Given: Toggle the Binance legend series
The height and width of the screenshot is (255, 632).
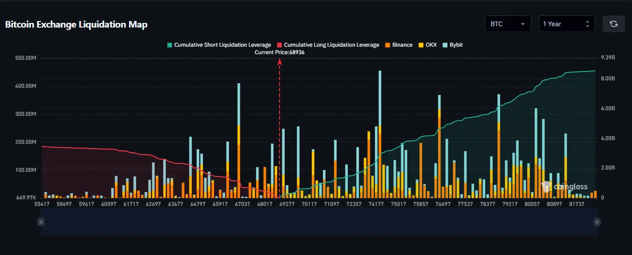Looking at the screenshot, I should click(x=399, y=45).
